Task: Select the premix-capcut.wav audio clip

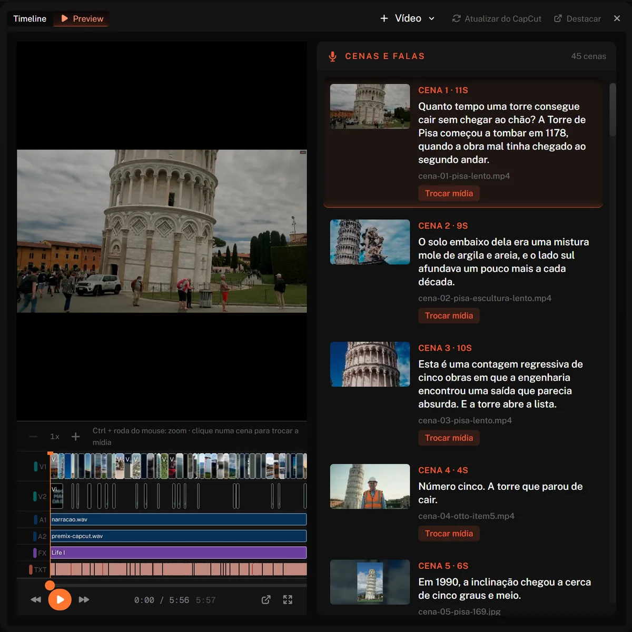Action: 179,536
